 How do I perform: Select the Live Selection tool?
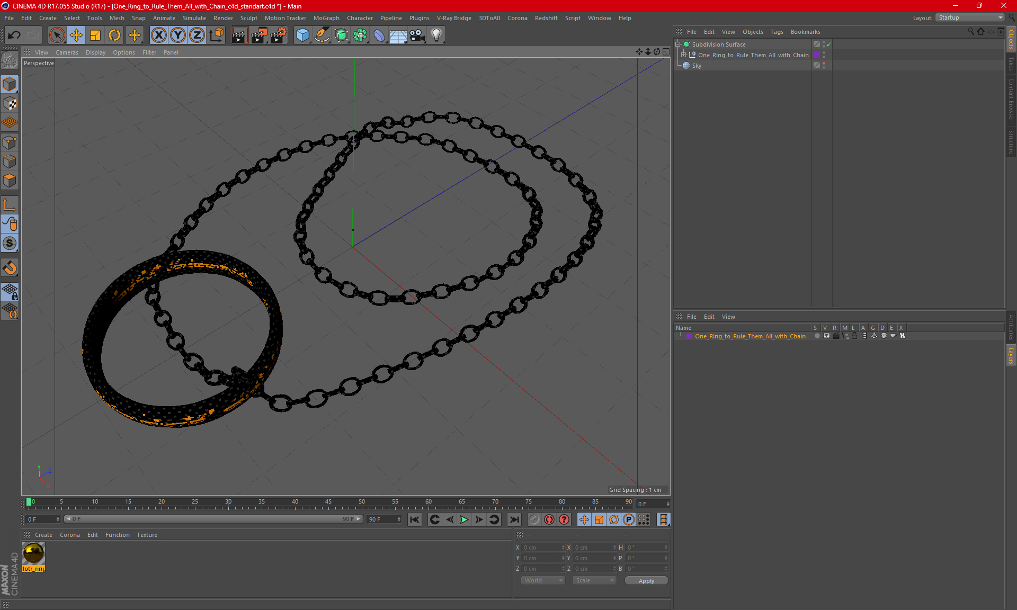57,35
